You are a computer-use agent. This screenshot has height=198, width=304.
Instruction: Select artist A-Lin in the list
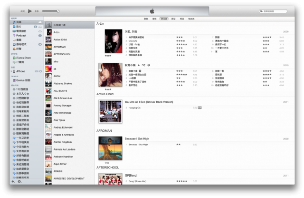pos(69,32)
